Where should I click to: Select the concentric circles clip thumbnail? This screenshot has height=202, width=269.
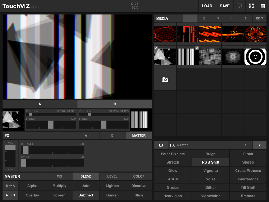[x=255, y=57]
